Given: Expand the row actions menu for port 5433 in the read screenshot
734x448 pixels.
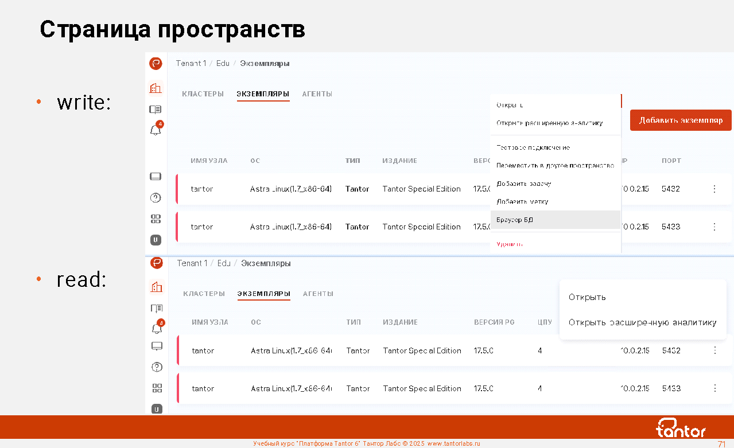Looking at the screenshot, I should [x=714, y=388].
